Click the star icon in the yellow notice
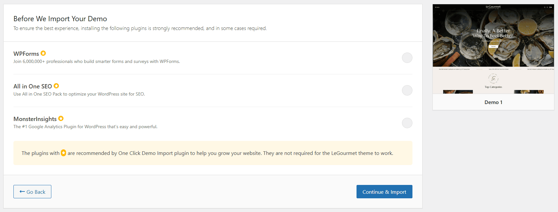The height and width of the screenshot is (212, 558). [x=63, y=153]
